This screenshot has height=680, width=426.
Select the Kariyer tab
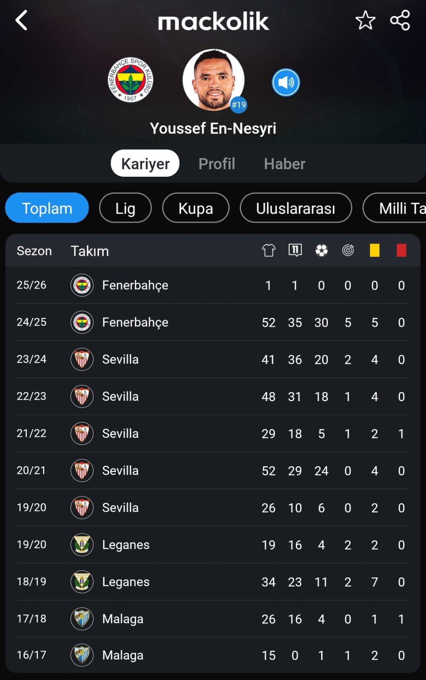[145, 163]
